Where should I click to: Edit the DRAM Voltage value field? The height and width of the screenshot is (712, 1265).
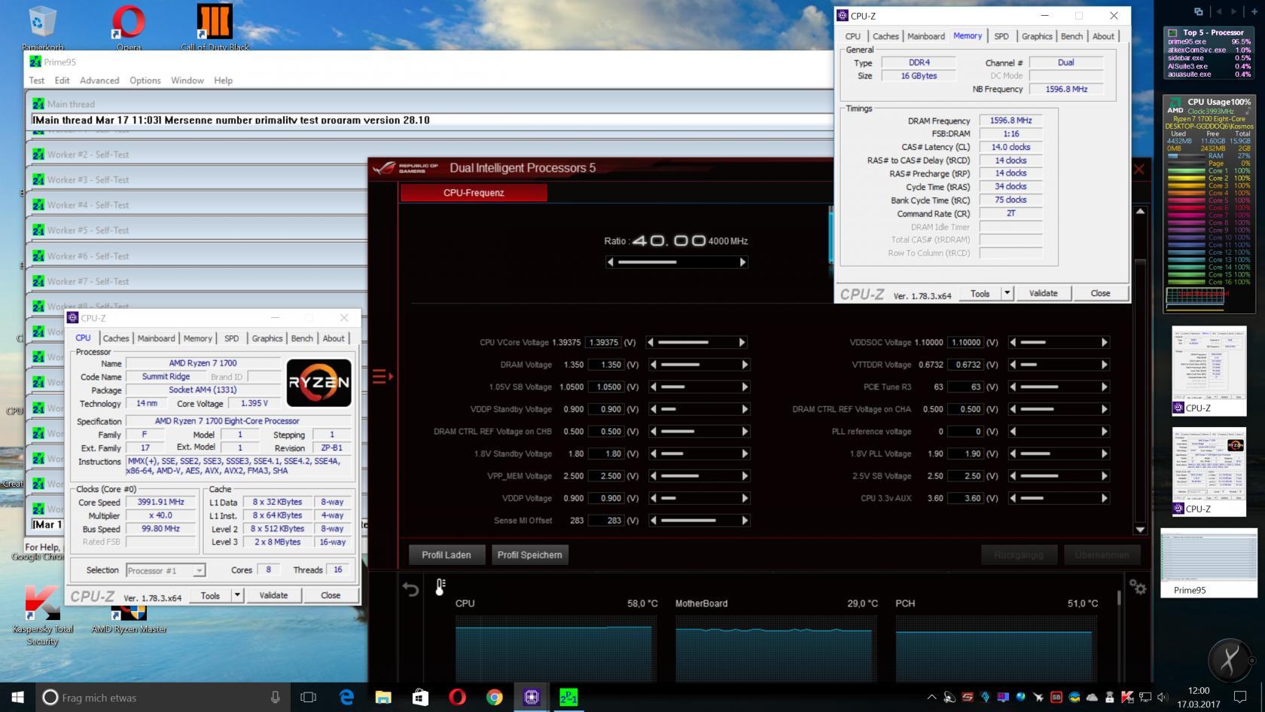[x=606, y=365]
